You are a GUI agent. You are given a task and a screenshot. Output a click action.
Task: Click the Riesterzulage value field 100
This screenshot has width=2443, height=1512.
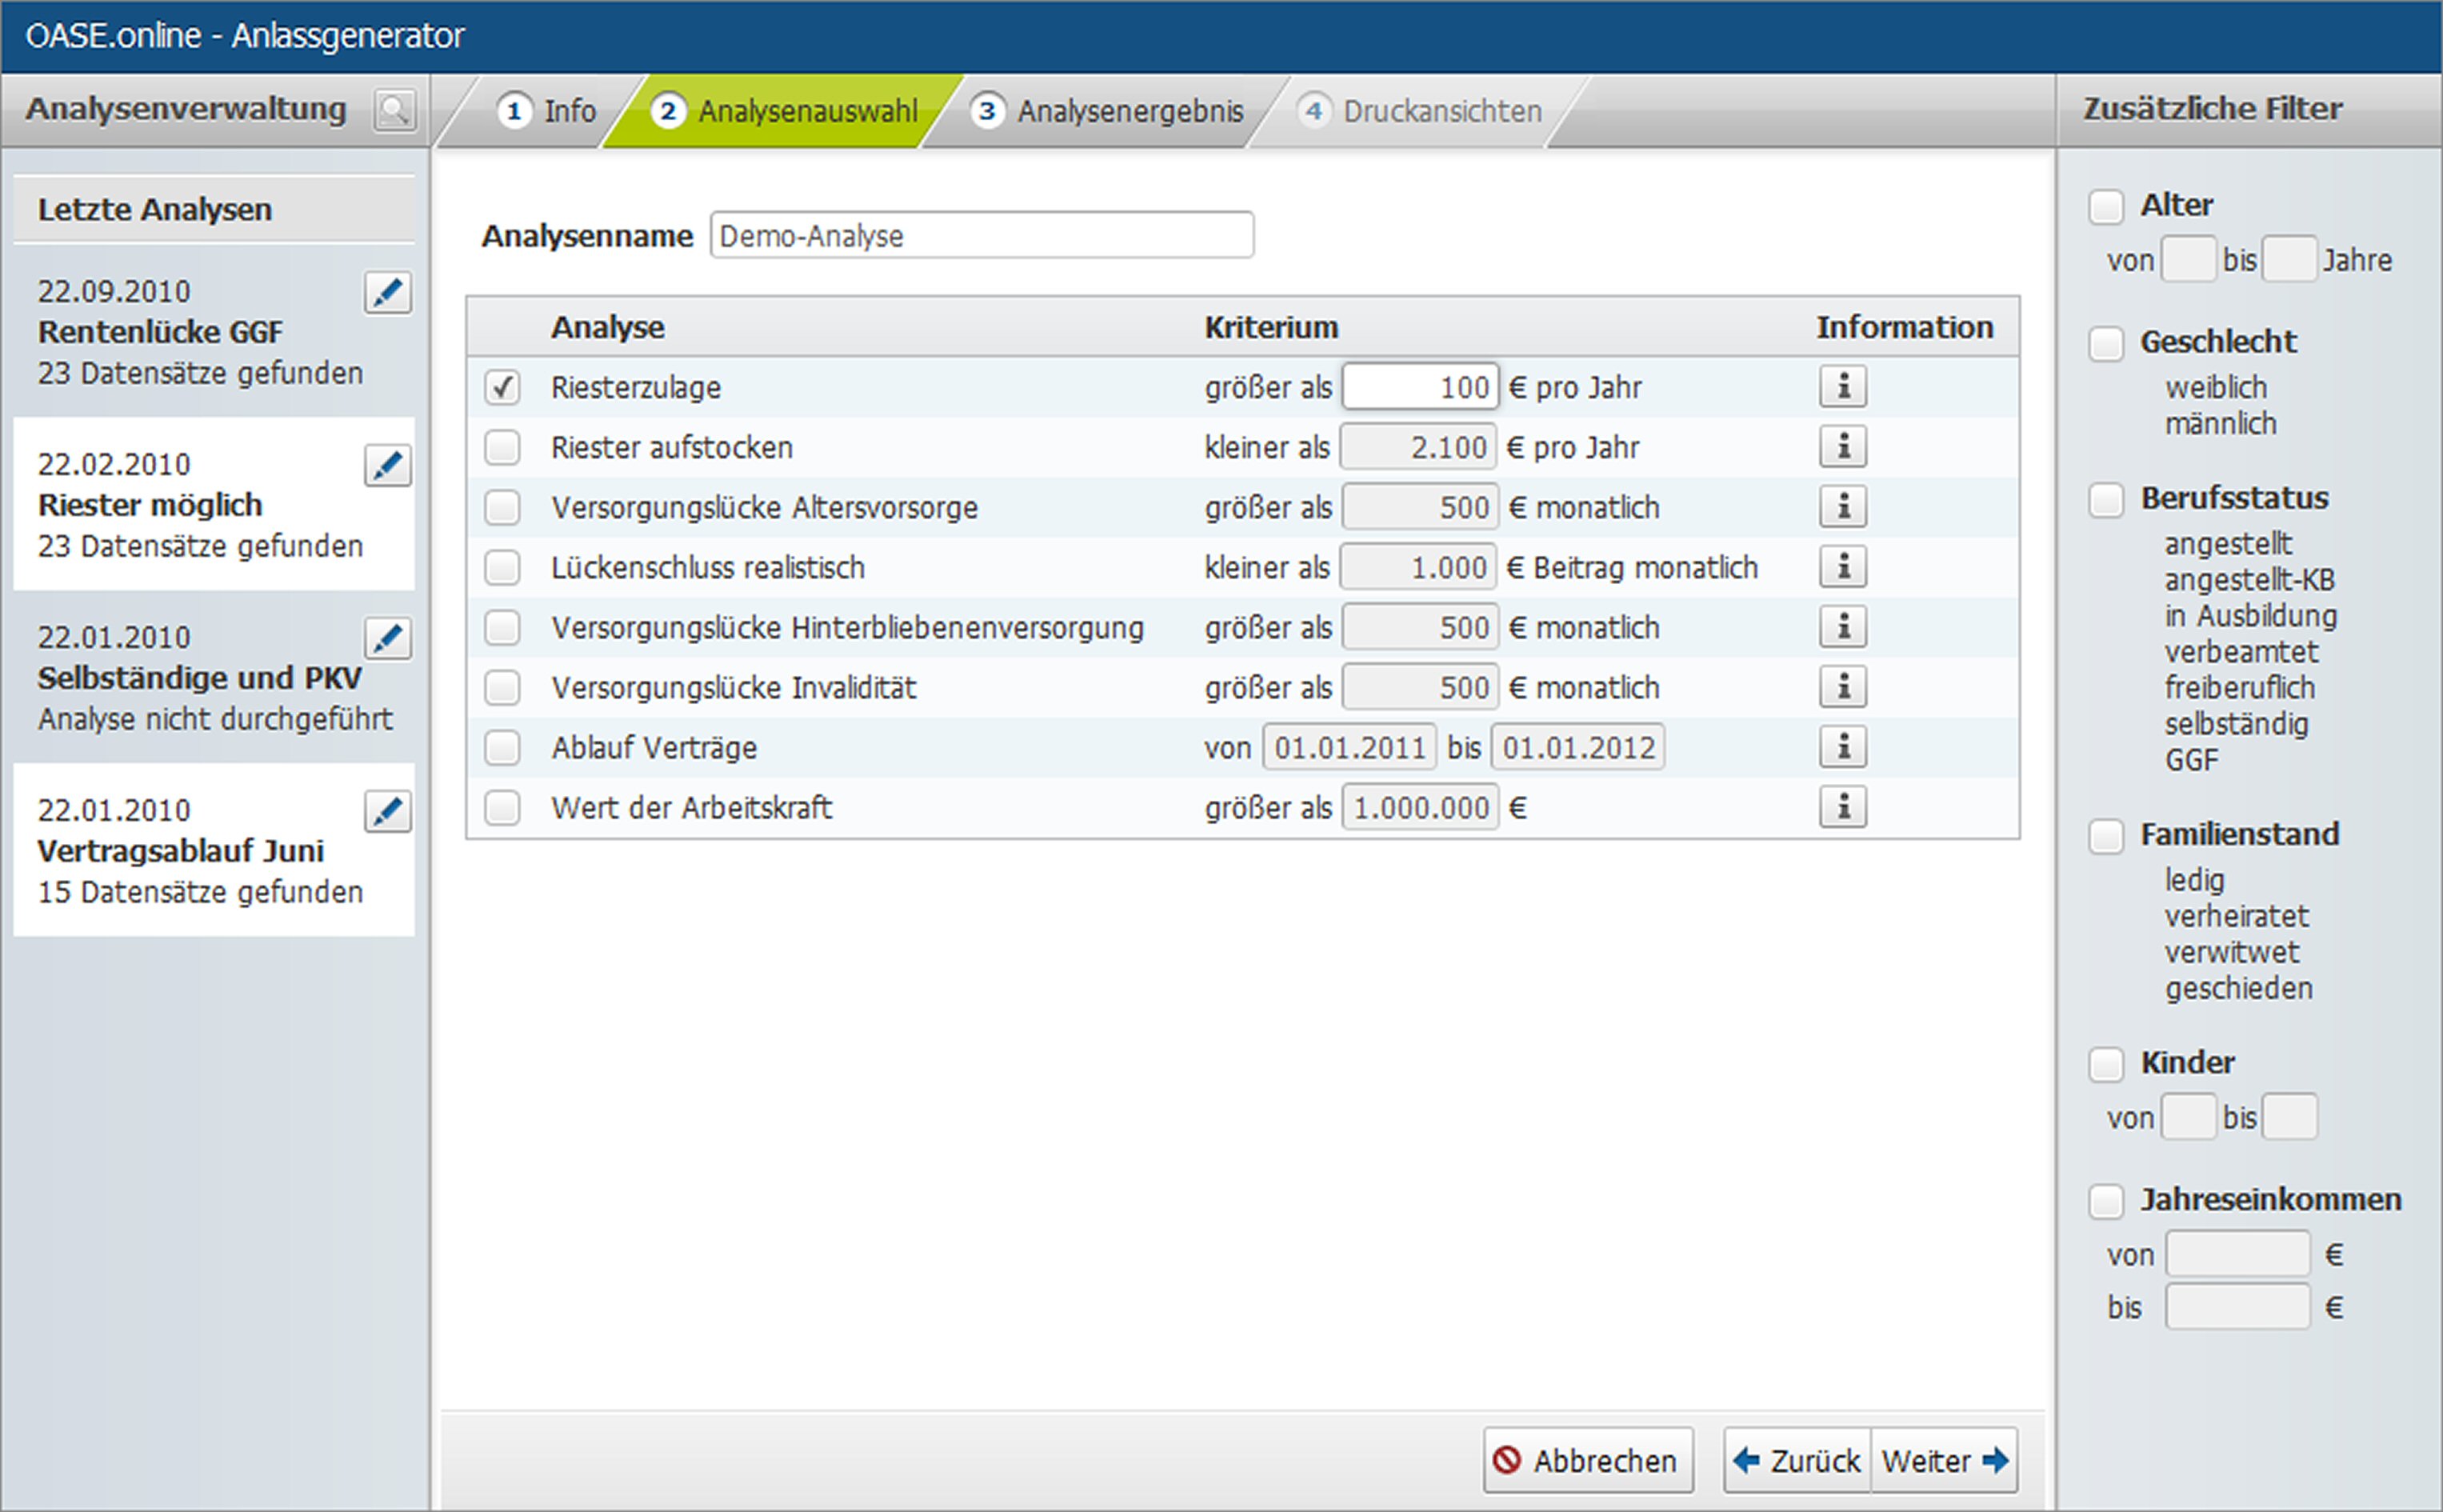tap(1421, 387)
